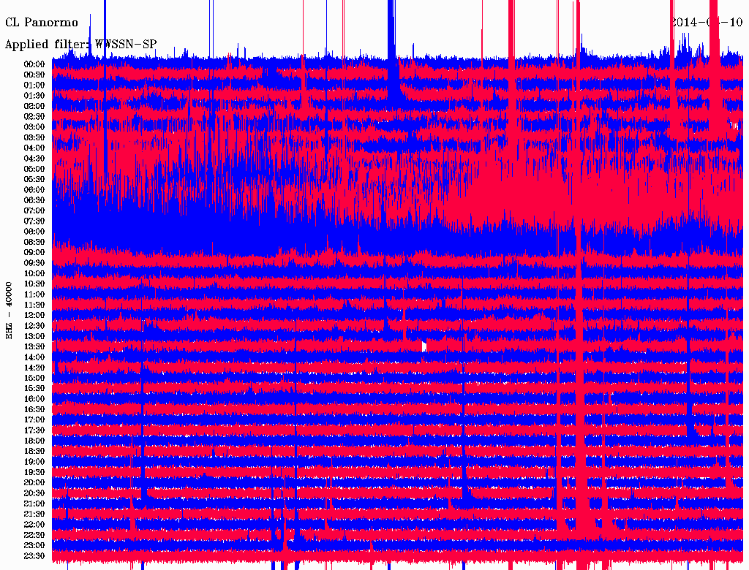The width and height of the screenshot is (749, 570).
Task: Click the 09:30 time label
Action: click(34, 263)
